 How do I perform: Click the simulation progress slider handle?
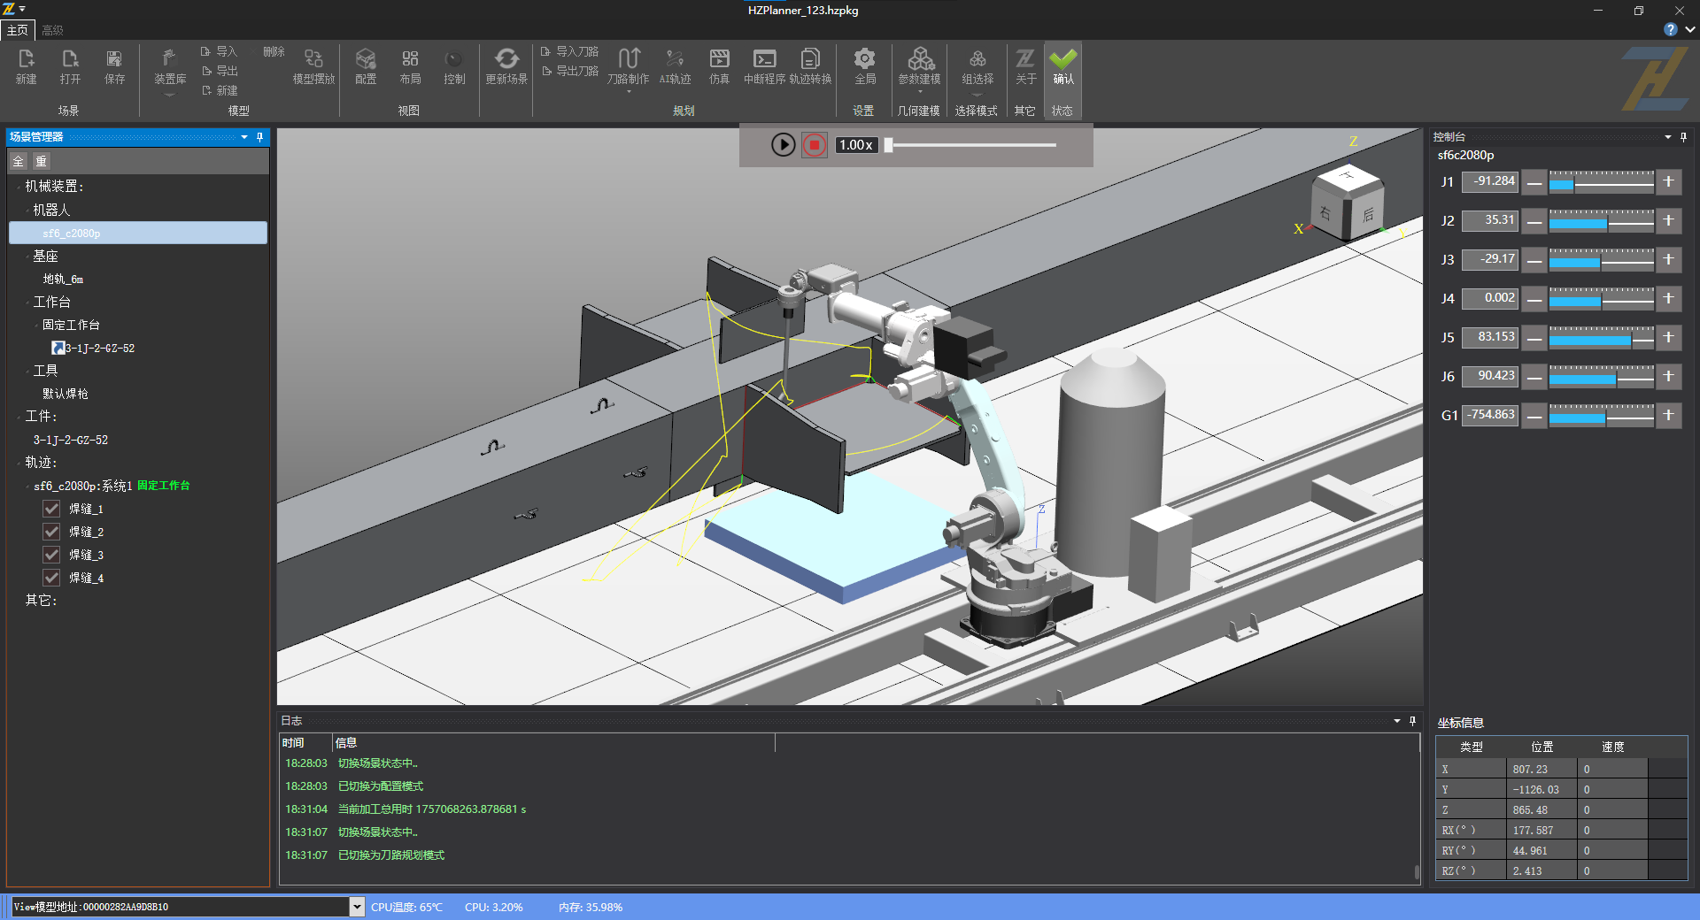click(x=888, y=145)
